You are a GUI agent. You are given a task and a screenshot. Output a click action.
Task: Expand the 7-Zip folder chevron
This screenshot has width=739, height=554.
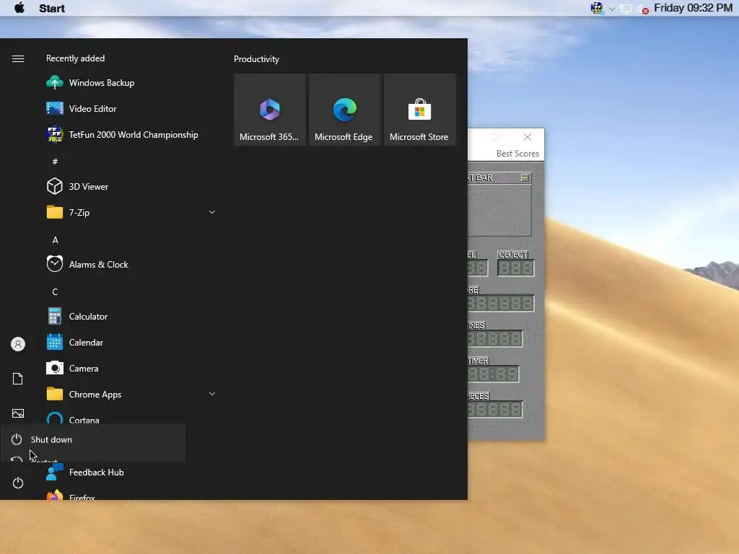point(212,213)
